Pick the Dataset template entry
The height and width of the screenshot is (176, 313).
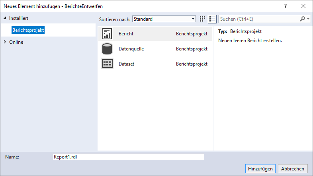pos(155,64)
